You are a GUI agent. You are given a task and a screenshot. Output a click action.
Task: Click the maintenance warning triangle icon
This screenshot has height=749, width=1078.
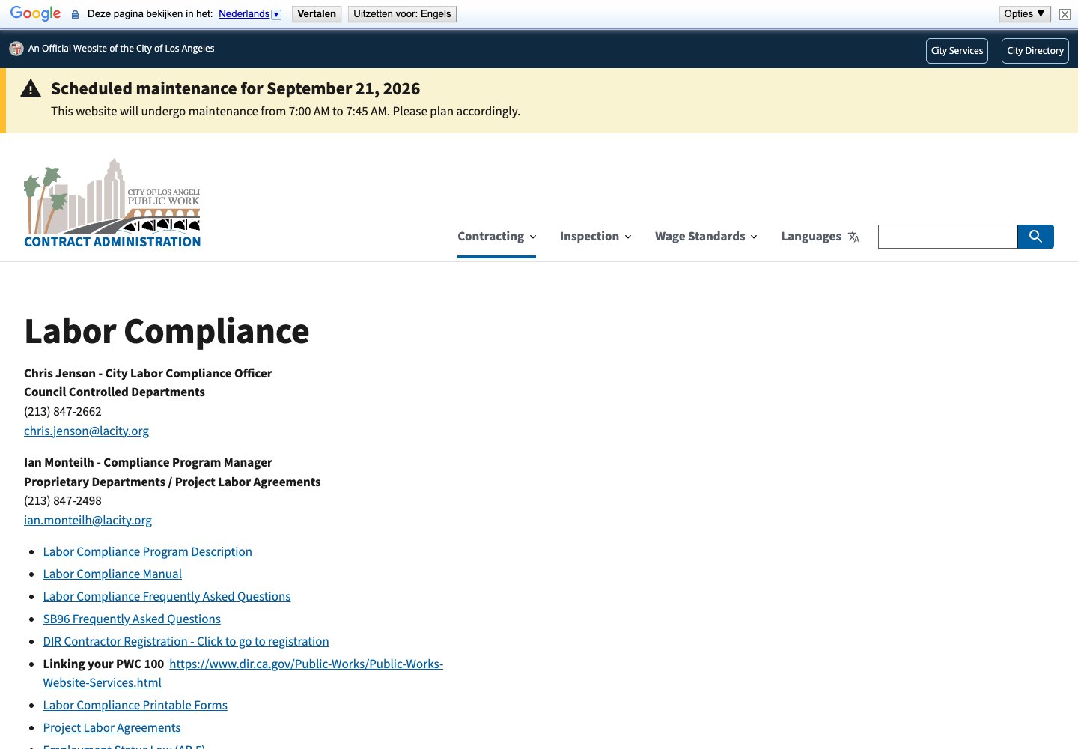tap(31, 88)
